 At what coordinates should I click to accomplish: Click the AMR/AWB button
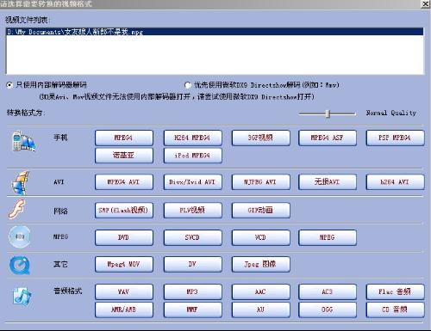click(124, 310)
